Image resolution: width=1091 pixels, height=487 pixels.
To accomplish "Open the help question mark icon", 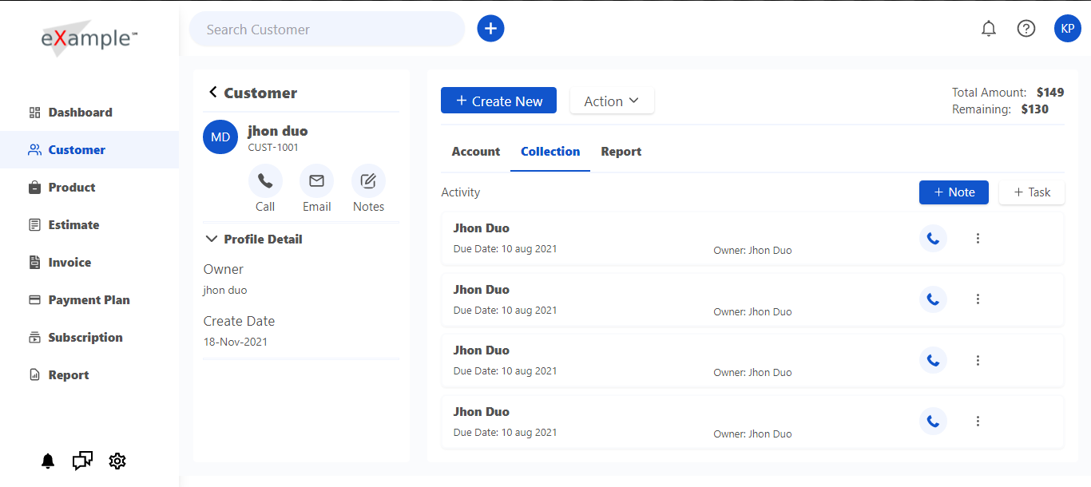I will (1026, 29).
